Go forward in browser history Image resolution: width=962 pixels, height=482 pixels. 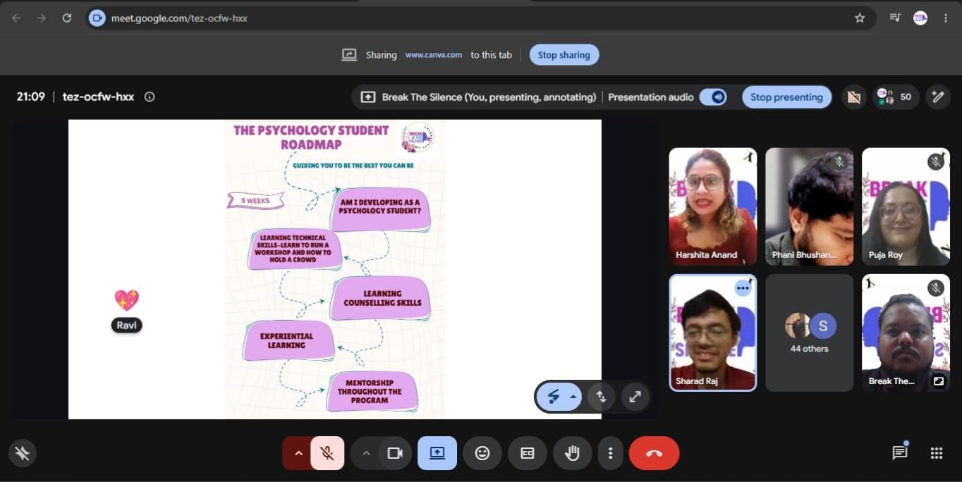(41, 18)
